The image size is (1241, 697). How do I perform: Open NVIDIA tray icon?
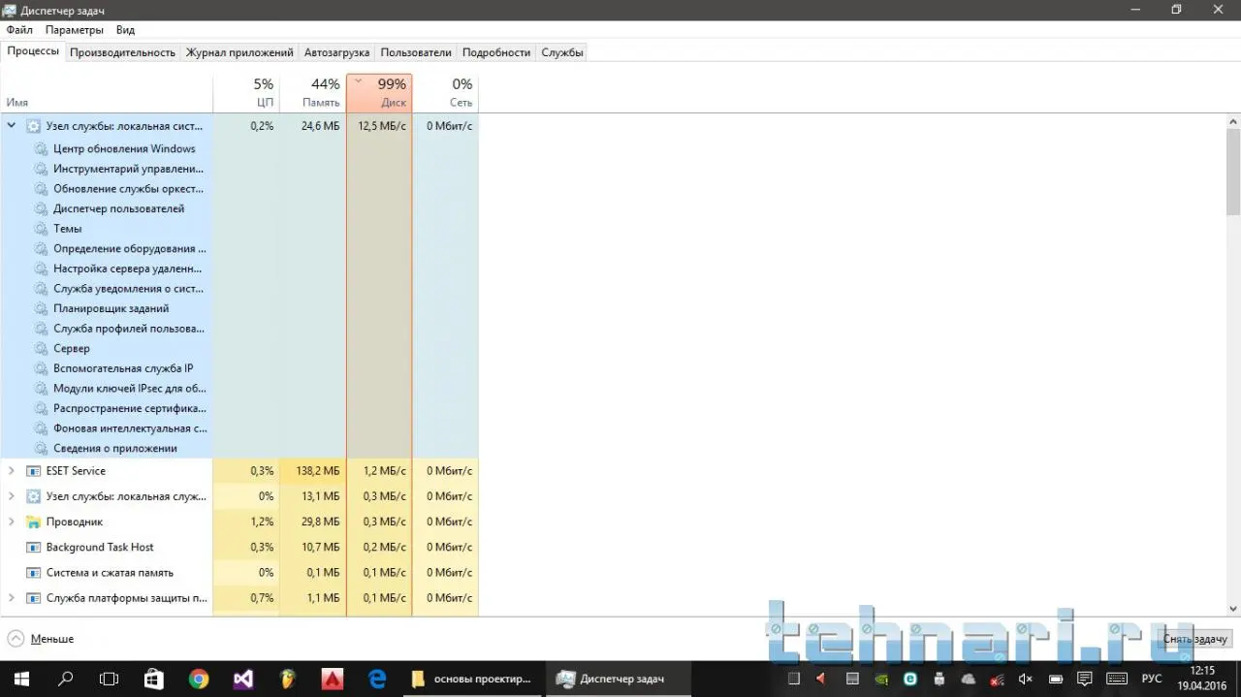[881, 679]
